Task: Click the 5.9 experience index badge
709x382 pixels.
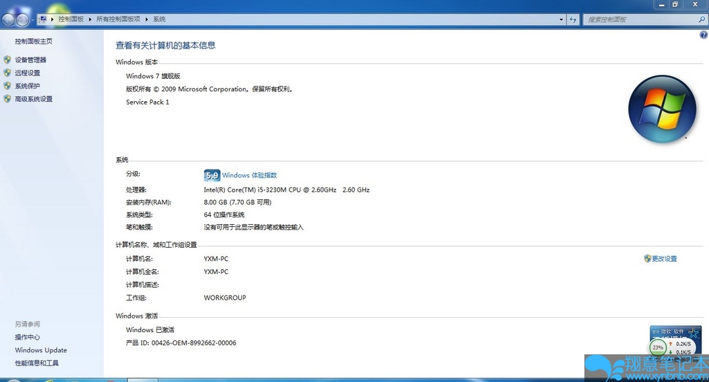Action: [x=212, y=175]
